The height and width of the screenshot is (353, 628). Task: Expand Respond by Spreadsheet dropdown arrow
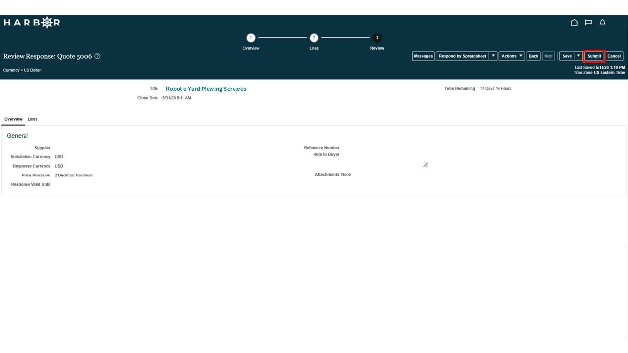[x=493, y=56]
